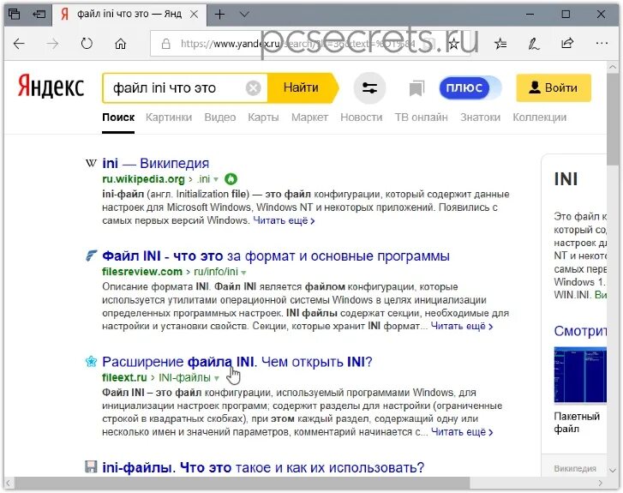Open 'ini — Википедия' result
623x493 pixels.
pos(155,163)
